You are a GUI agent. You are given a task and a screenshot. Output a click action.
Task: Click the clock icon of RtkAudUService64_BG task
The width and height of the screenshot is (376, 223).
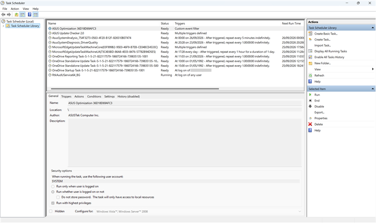point(50,75)
